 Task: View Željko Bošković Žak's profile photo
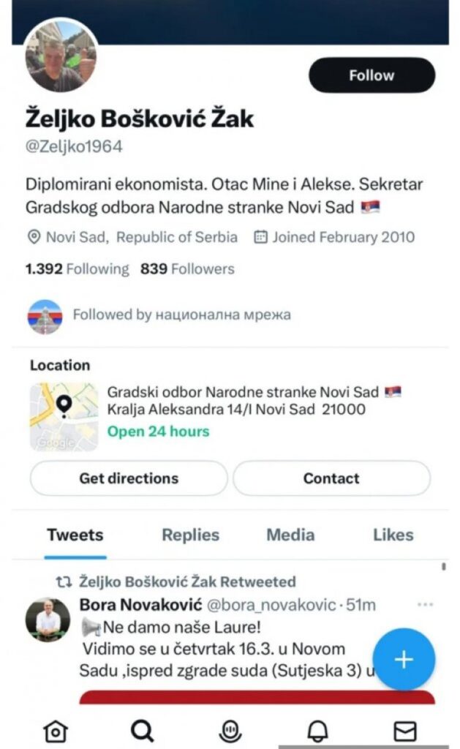61,56
